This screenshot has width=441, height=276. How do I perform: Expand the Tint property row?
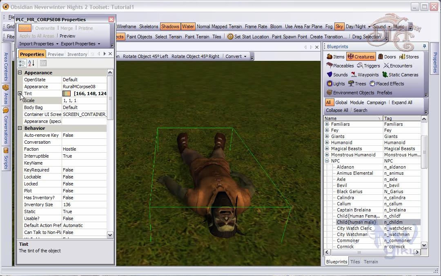coord(20,93)
